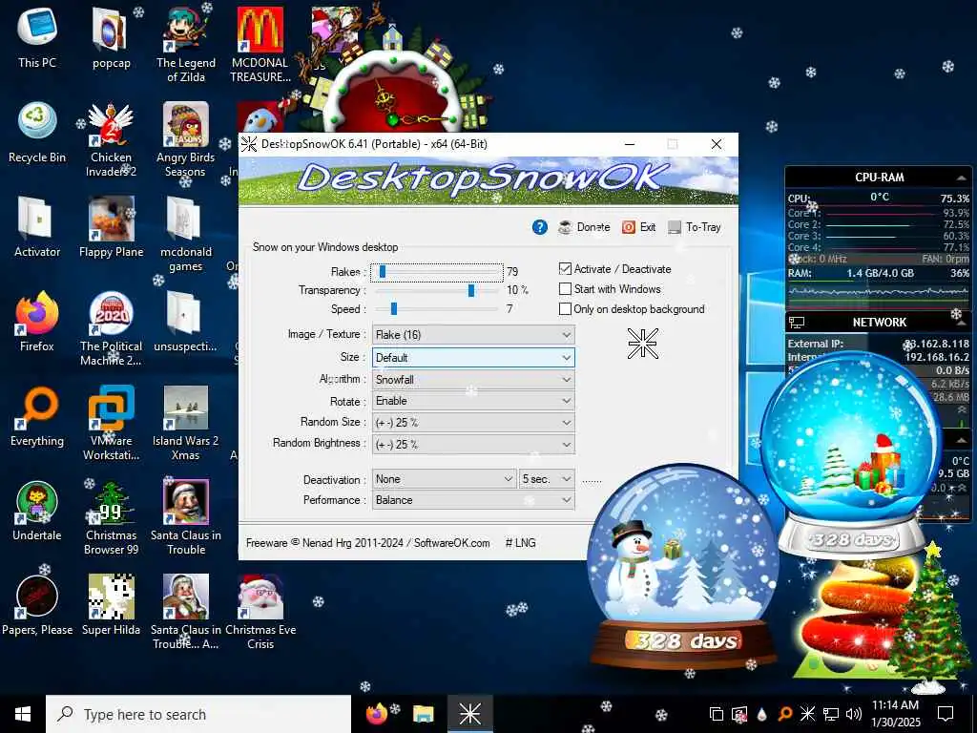Image resolution: width=977 pixels, height=733 pixels.
Task: Launch Firefox from the desktop
Action: point(37,322)
